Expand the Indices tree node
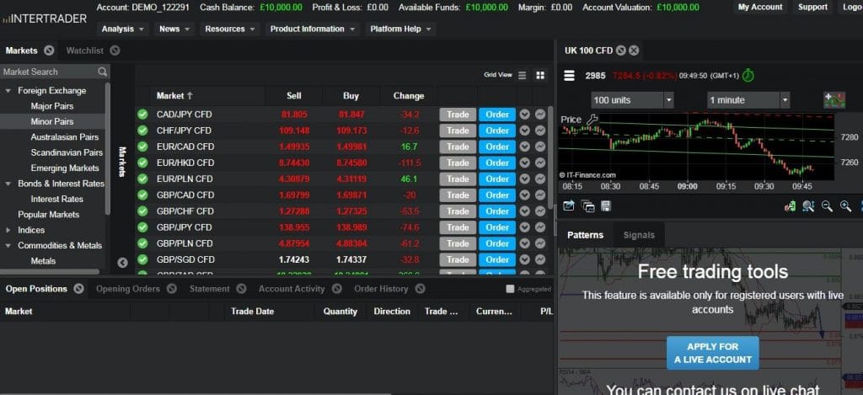Viewport: 863px width, 395px height. click(x=8, y=230)
